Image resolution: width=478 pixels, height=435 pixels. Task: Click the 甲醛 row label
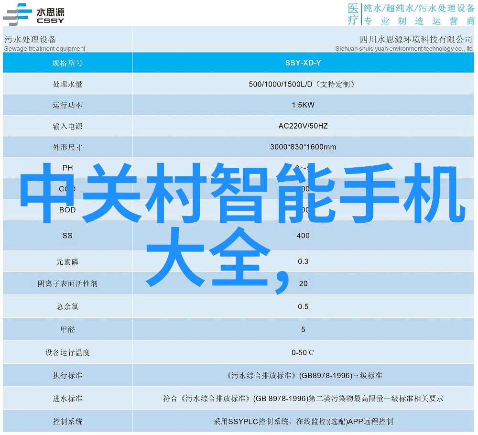[x=67, y=329]
